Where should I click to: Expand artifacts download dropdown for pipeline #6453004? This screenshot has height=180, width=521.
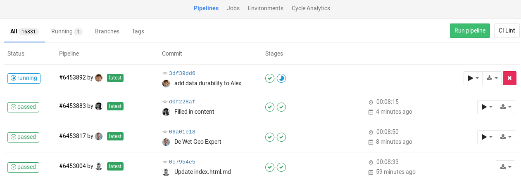pos(505,167)
